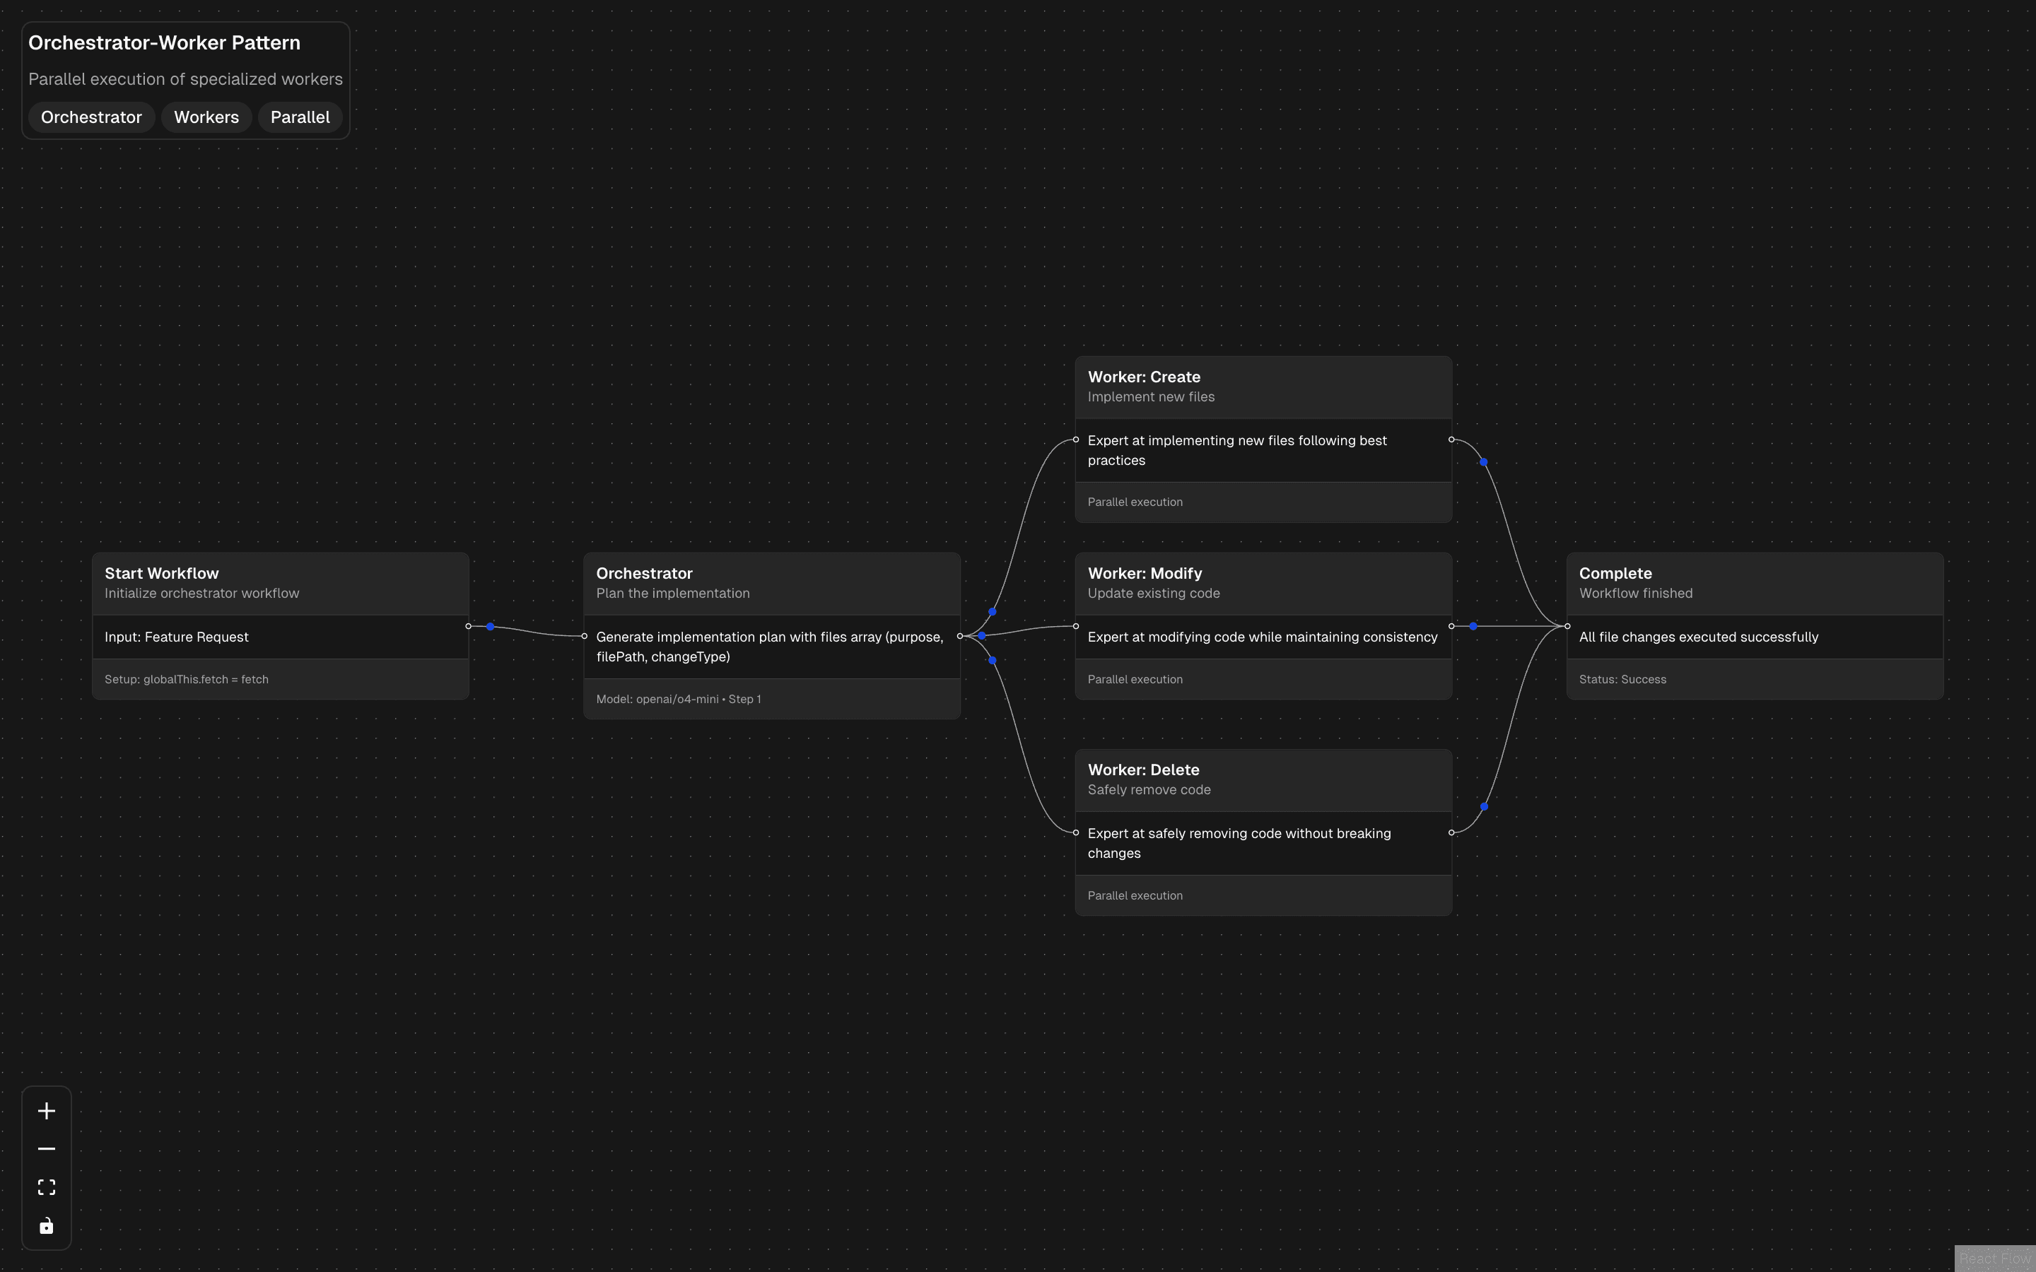Click the input handle of the Orchestrator node
Screen dimensions: 2036x1272
point(585,636)
